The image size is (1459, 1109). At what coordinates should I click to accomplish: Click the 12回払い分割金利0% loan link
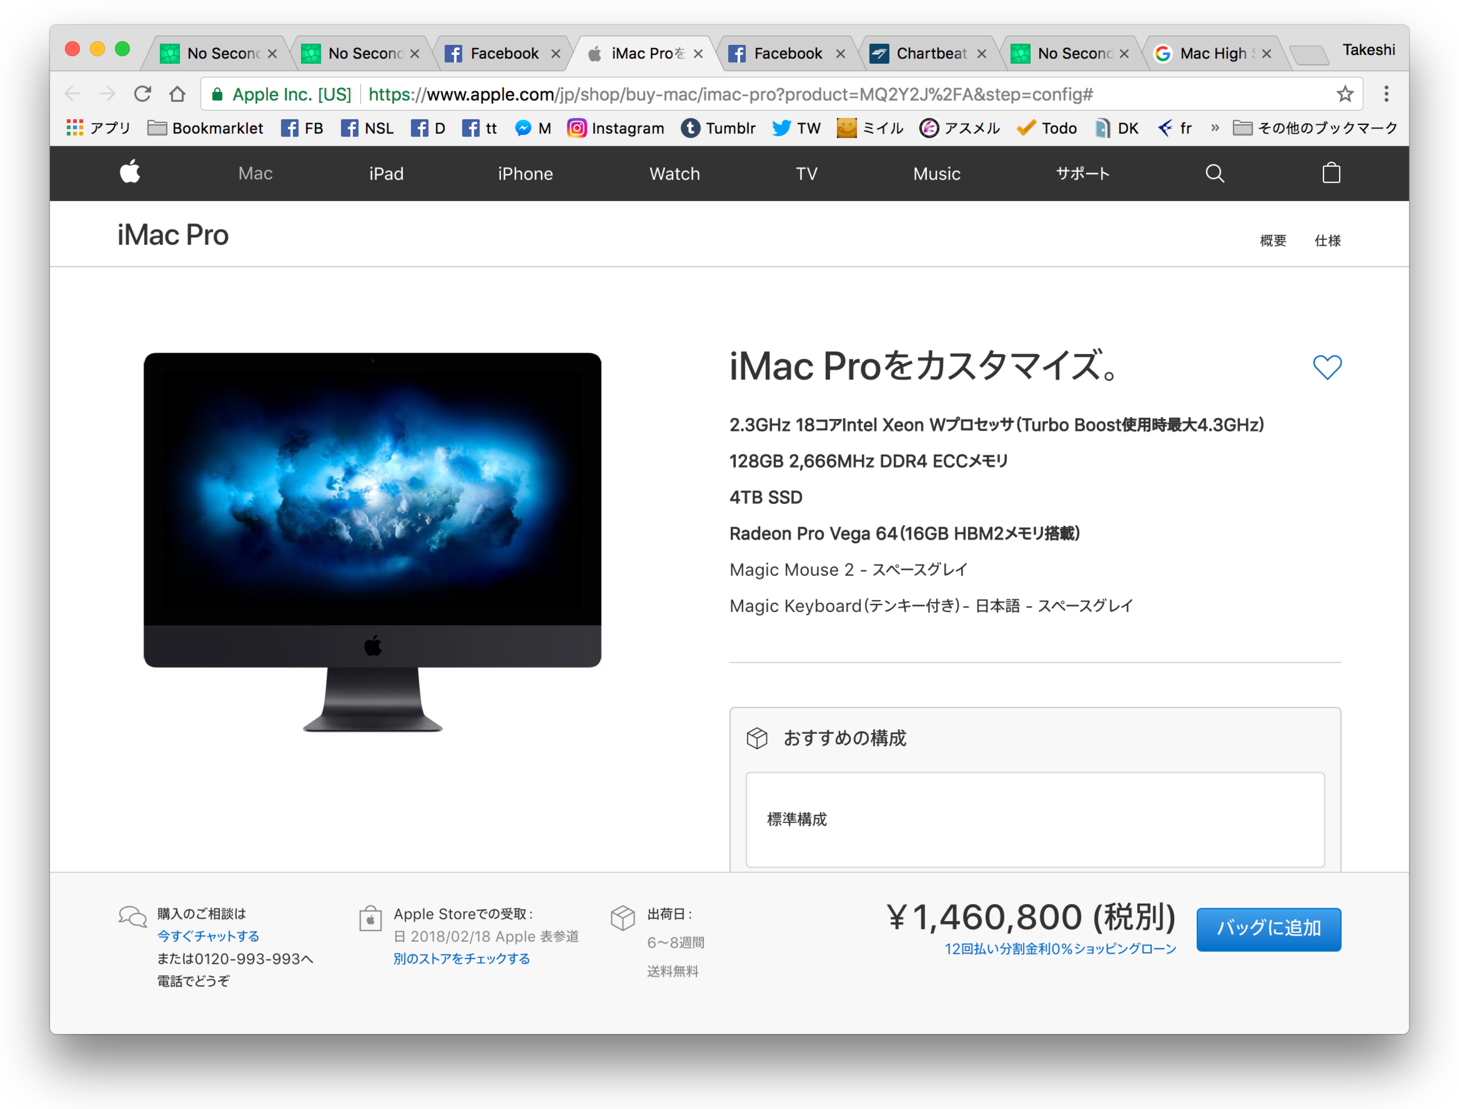pyautogui.click(x=1060, y=949)
